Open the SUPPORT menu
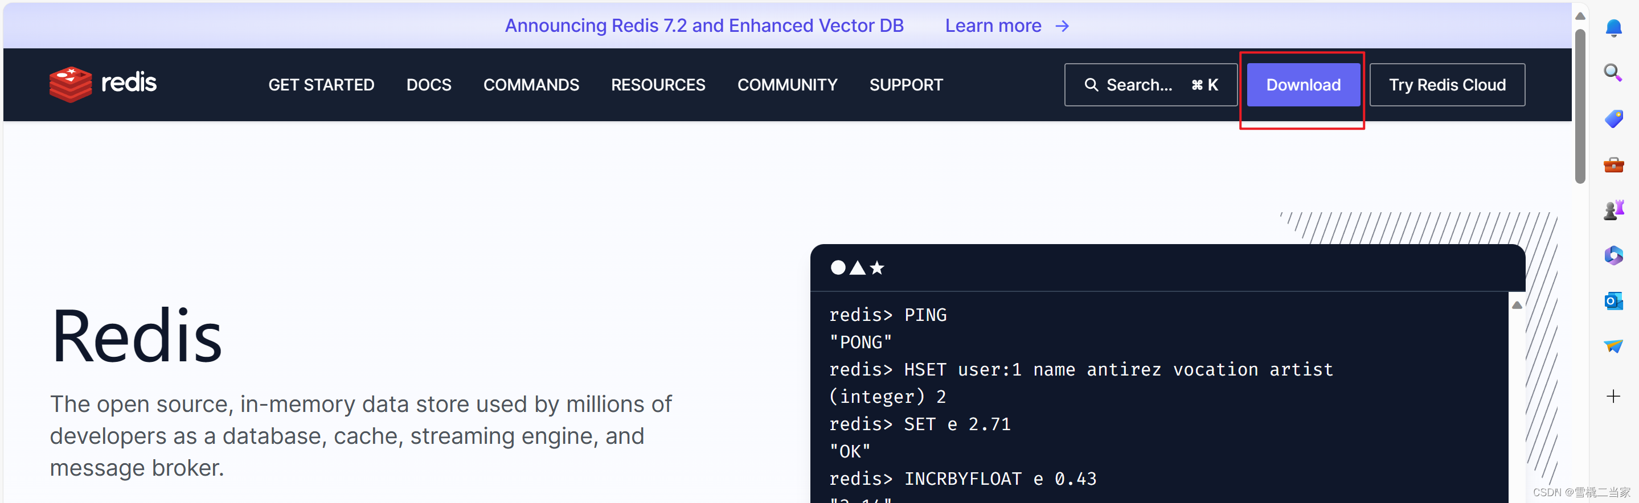Image resolution: width=1639 pixels, height=503 pixels. [x=906, y=85]
